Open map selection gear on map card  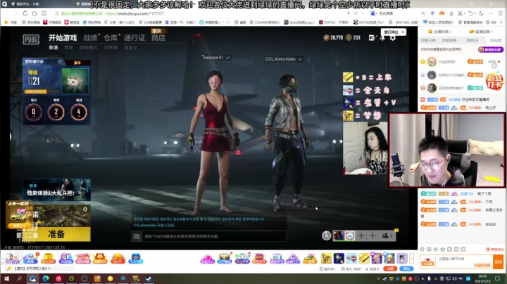[x=85, y=209]
